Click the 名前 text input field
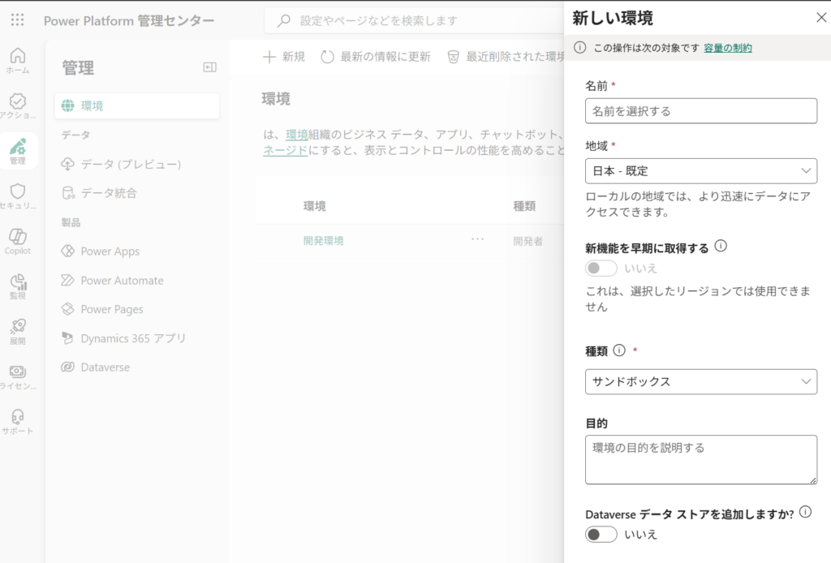This screenshot has width=831, height=563. pyautogui.click(x=700, y=111)
